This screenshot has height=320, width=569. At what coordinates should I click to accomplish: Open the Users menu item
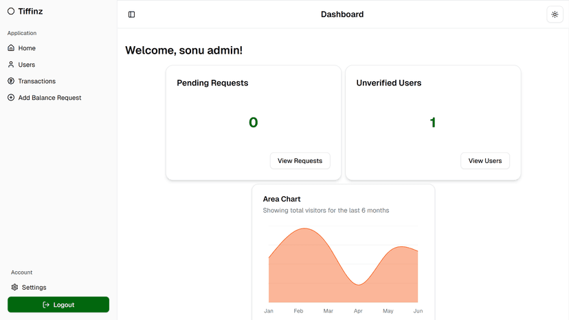pyautogui.click(x=27, y=65)
